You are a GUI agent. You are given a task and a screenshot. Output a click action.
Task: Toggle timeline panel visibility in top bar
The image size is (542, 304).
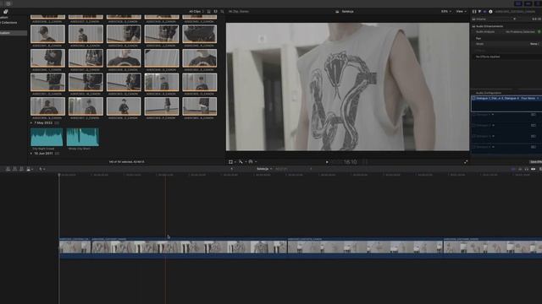[x=528, y=3]
